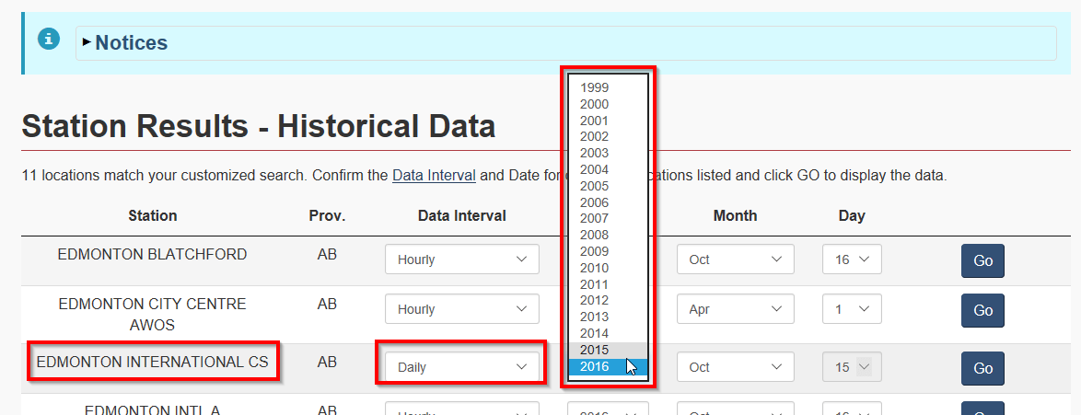The image size is (1081, 415).
Task: Open Month dropdown for Edmonton Blatchford
Action: [735, 259]
